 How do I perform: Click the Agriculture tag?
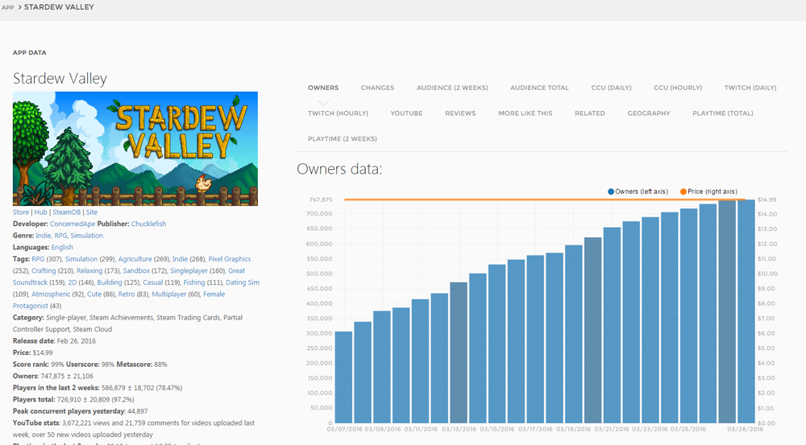click(x=135, y=259)
